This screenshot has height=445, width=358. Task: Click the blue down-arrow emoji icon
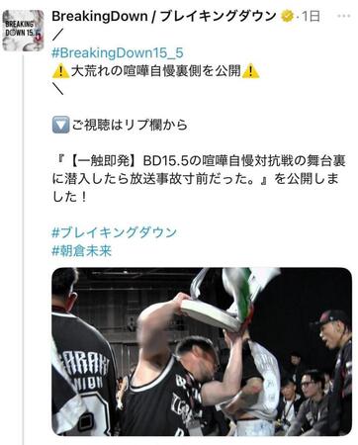coord(60,125)
